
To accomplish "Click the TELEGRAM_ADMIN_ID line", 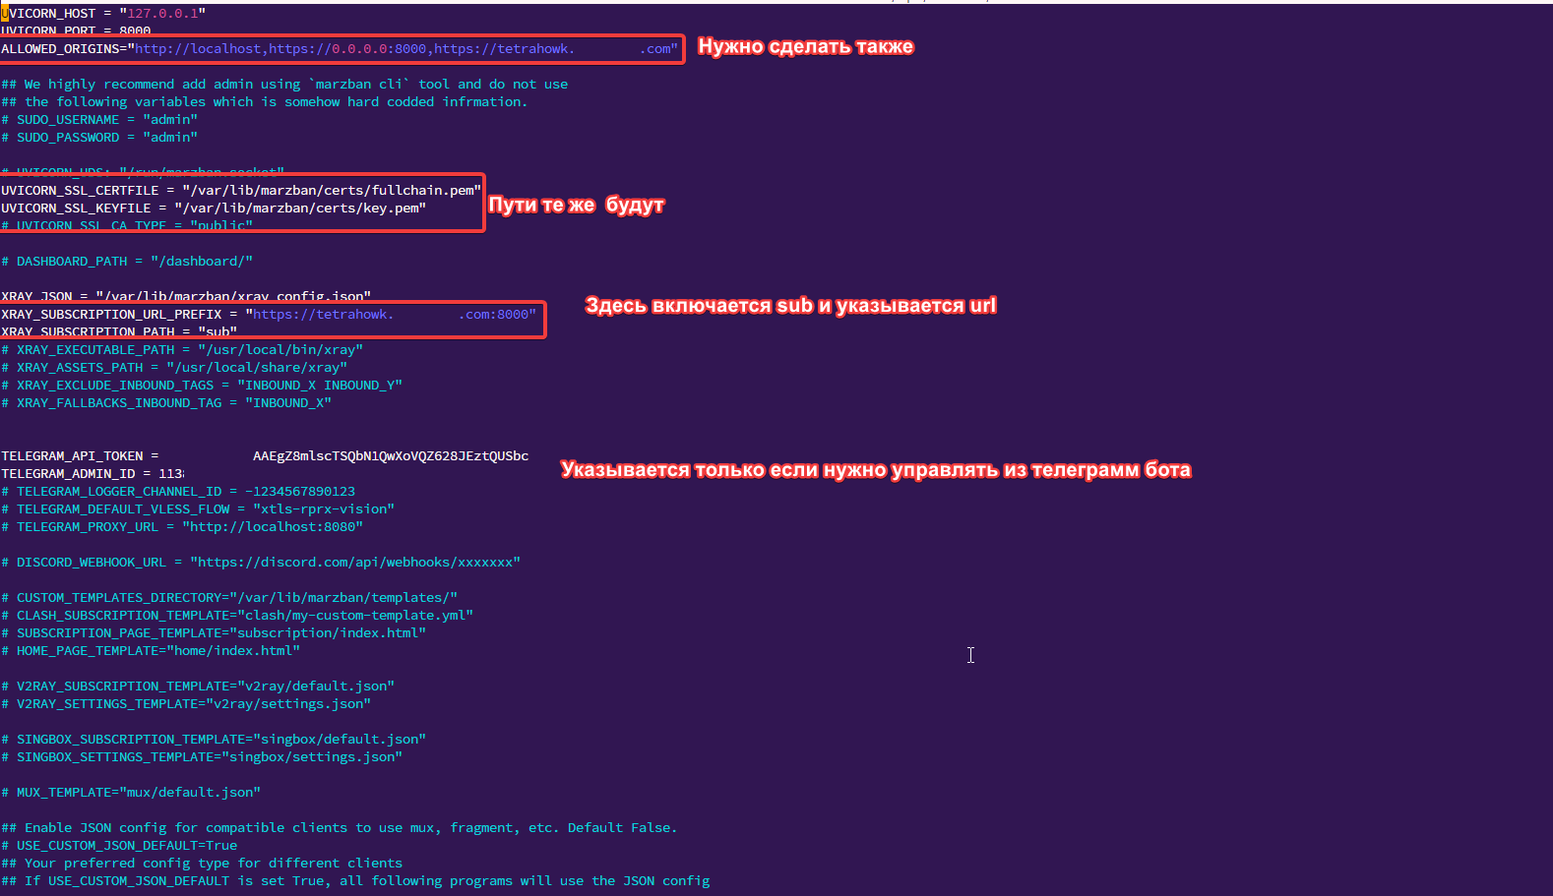I will click(93, 474).
